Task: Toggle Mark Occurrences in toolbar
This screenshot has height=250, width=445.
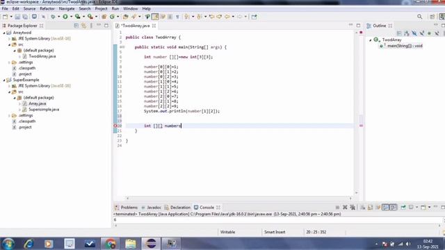Action: coord(155,17)
